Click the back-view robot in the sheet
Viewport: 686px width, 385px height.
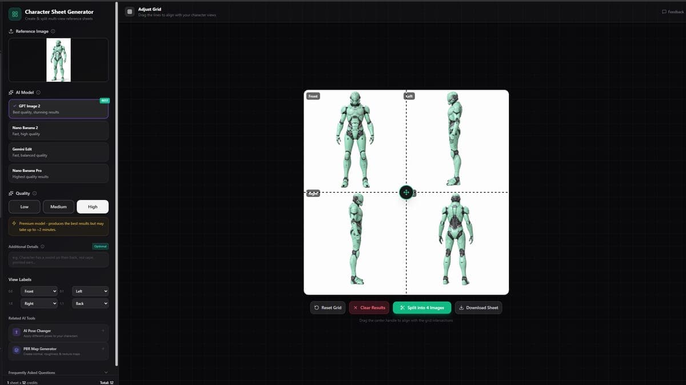(456, 240)
